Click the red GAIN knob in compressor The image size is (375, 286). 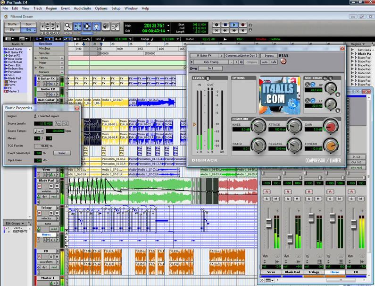pyautogui.click(x=331, y=126)
